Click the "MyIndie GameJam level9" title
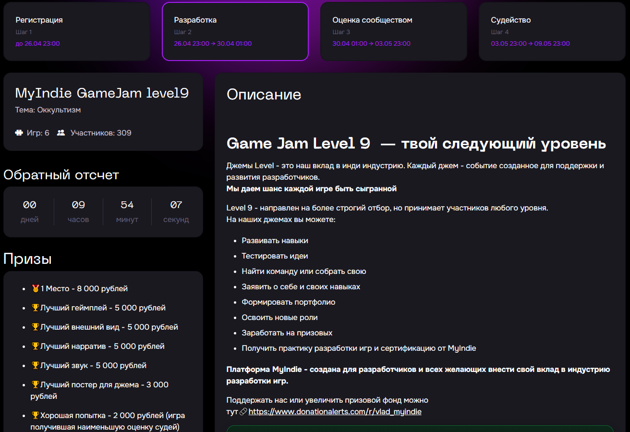The width and height of the screenshot is (630, 432). pyautogui.click(x=102, y=93)
